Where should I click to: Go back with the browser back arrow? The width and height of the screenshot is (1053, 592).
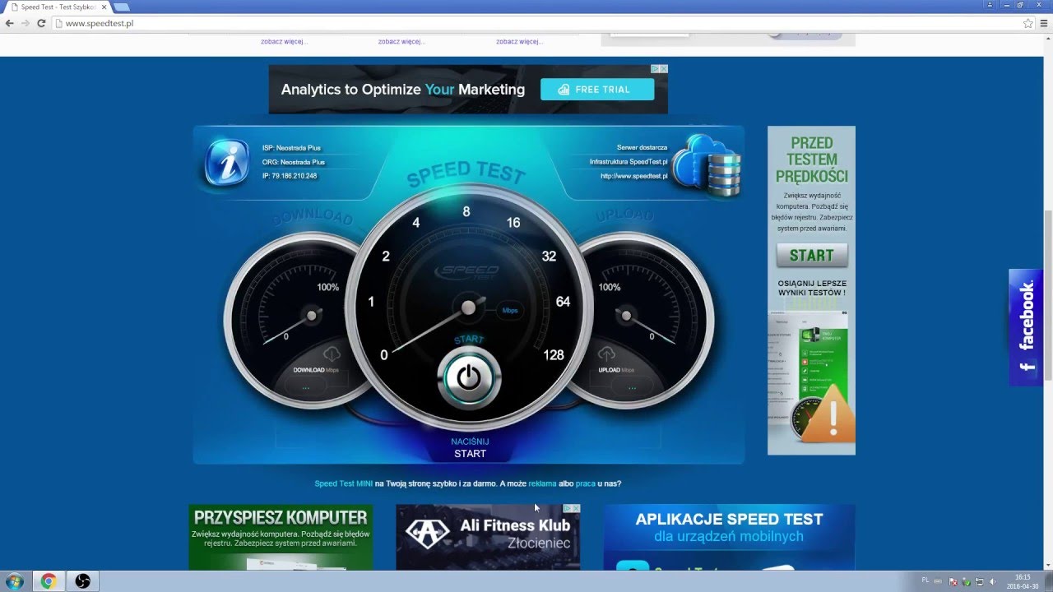[x=10, y=23]
